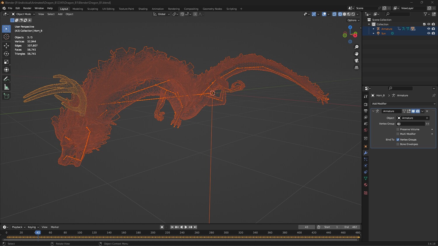Pick the Scale tool
Screen dimensions: 438x246
click(6, 62)
